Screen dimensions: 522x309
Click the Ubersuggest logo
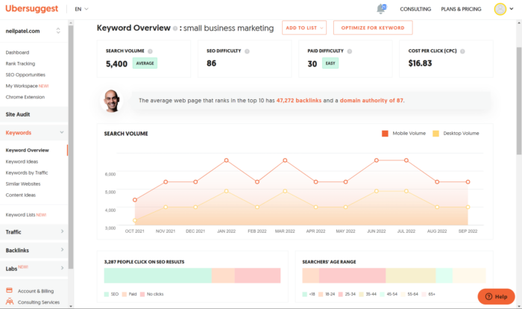31,9
